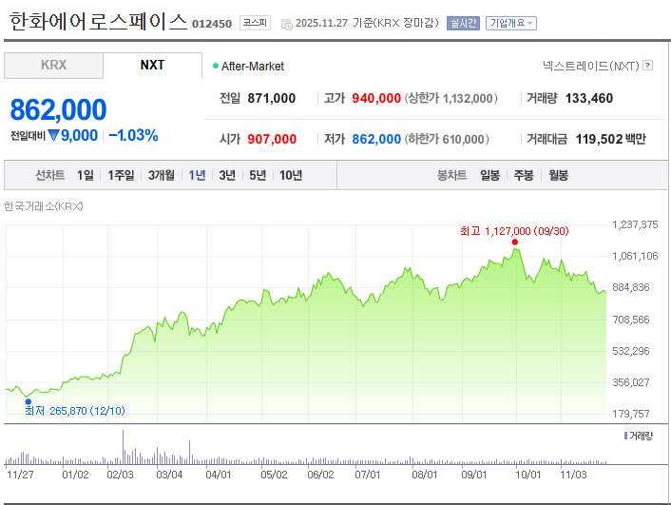
Task: Click the 하한가 610,000 text
Action: (x=447, y=139)
